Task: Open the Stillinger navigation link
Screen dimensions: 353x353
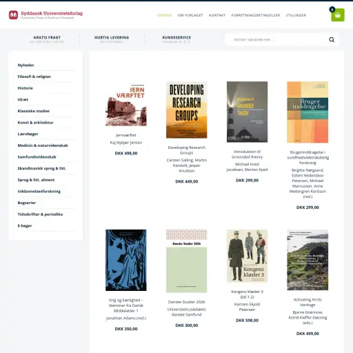Action: click(x=296, y=15)
